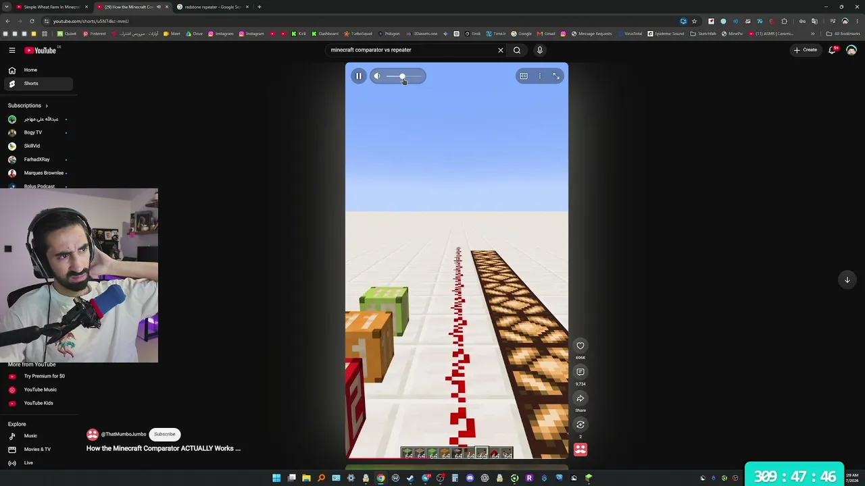Screen dimensions: 865x486
Task: Subscribe to ThatMumboJumbo
Action: point(164,434)
